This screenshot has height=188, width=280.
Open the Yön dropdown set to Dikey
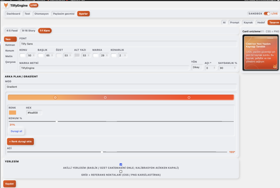click(x=197, y=67)
